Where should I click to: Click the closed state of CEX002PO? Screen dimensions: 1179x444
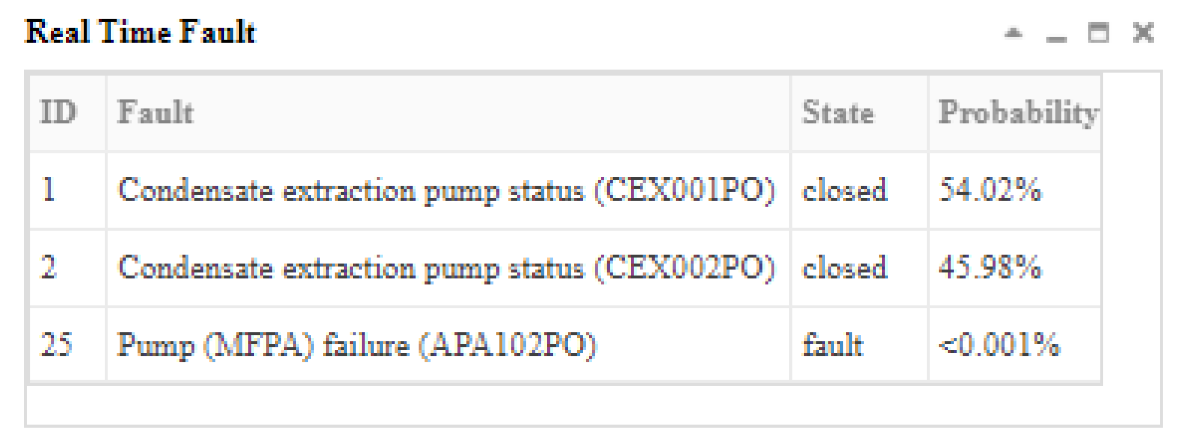click(x=844, y=267)
